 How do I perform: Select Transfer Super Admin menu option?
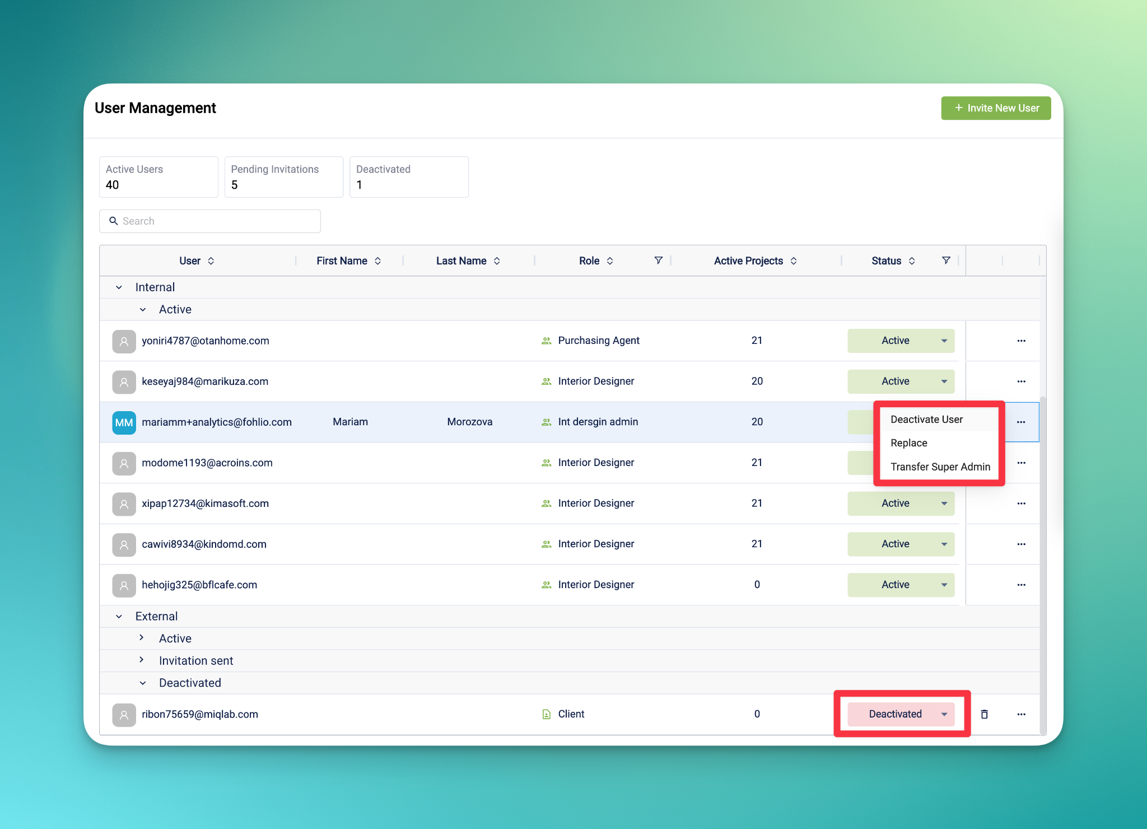pyautogui.click(x=939, y=467)
